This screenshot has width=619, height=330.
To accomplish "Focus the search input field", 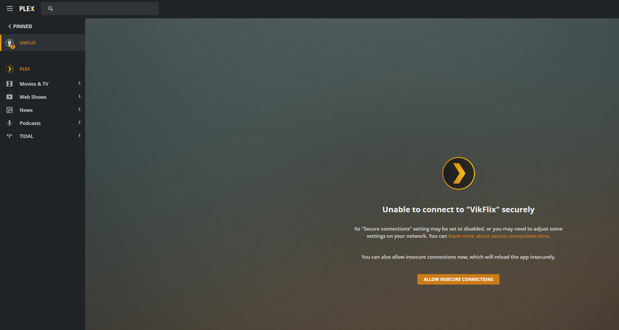I will tap(100, 8).
